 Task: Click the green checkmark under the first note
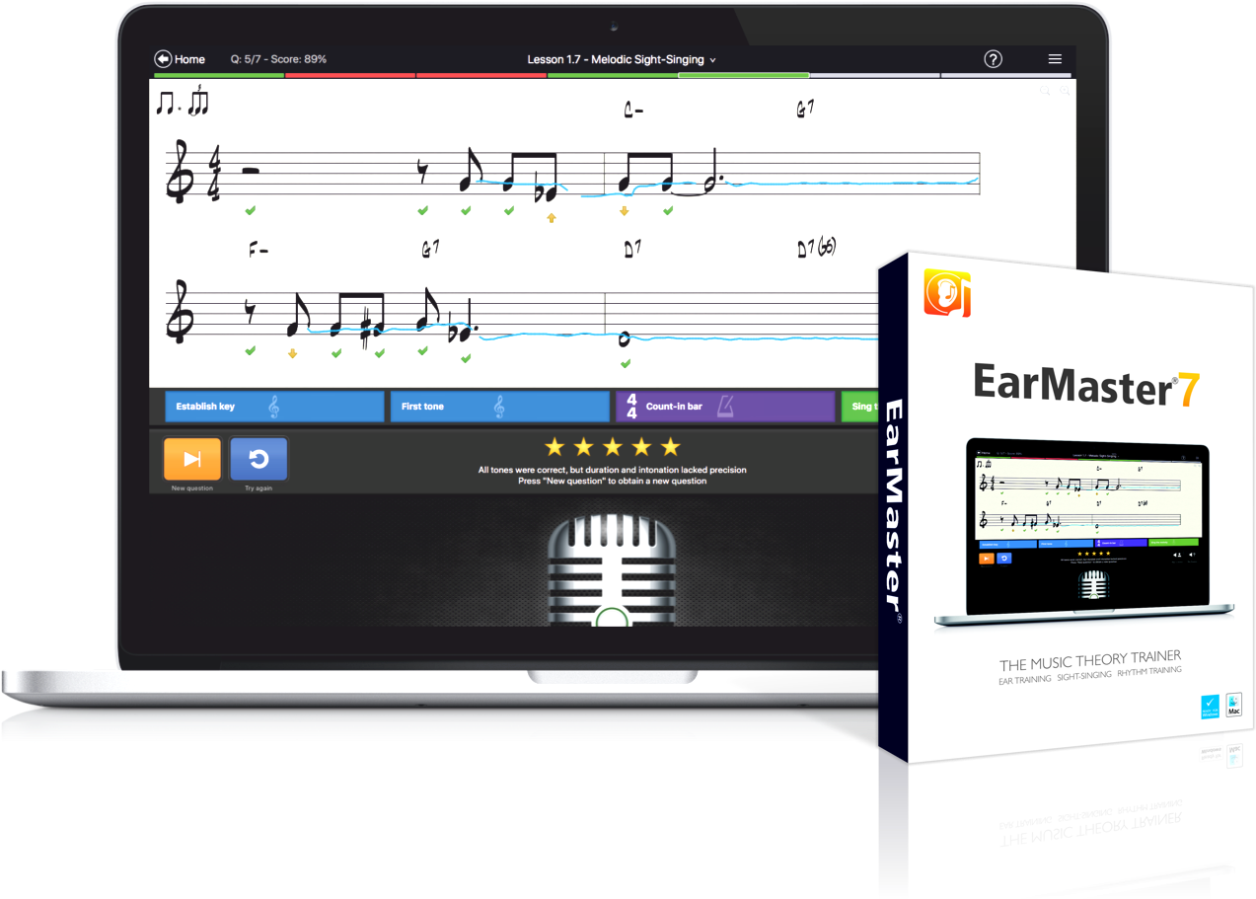(x=251, y=210)
